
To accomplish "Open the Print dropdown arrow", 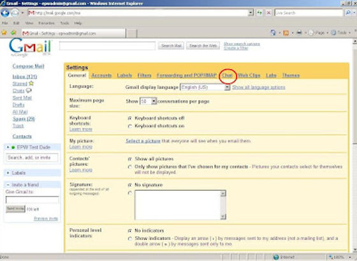I will click(x=305, y=33).
